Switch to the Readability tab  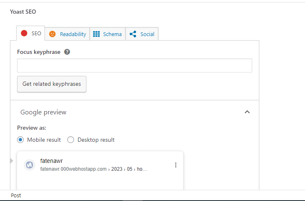(x=67, y=34)
